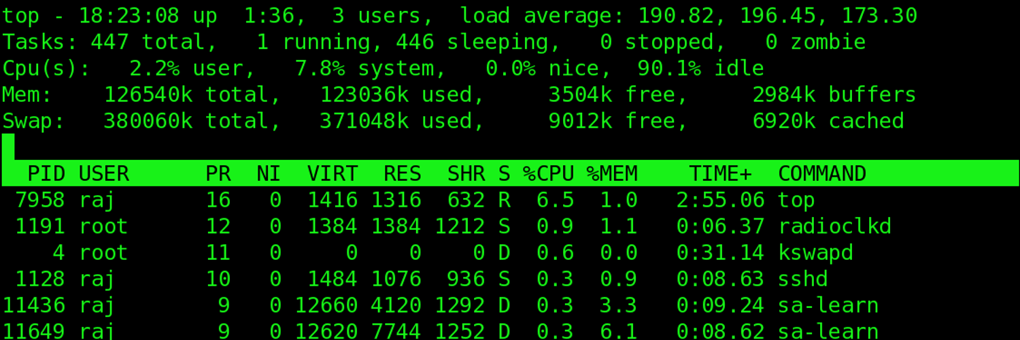Click the %MEM column header
This screenshot has width=1020, height=340.
click(x=612, y=174)
